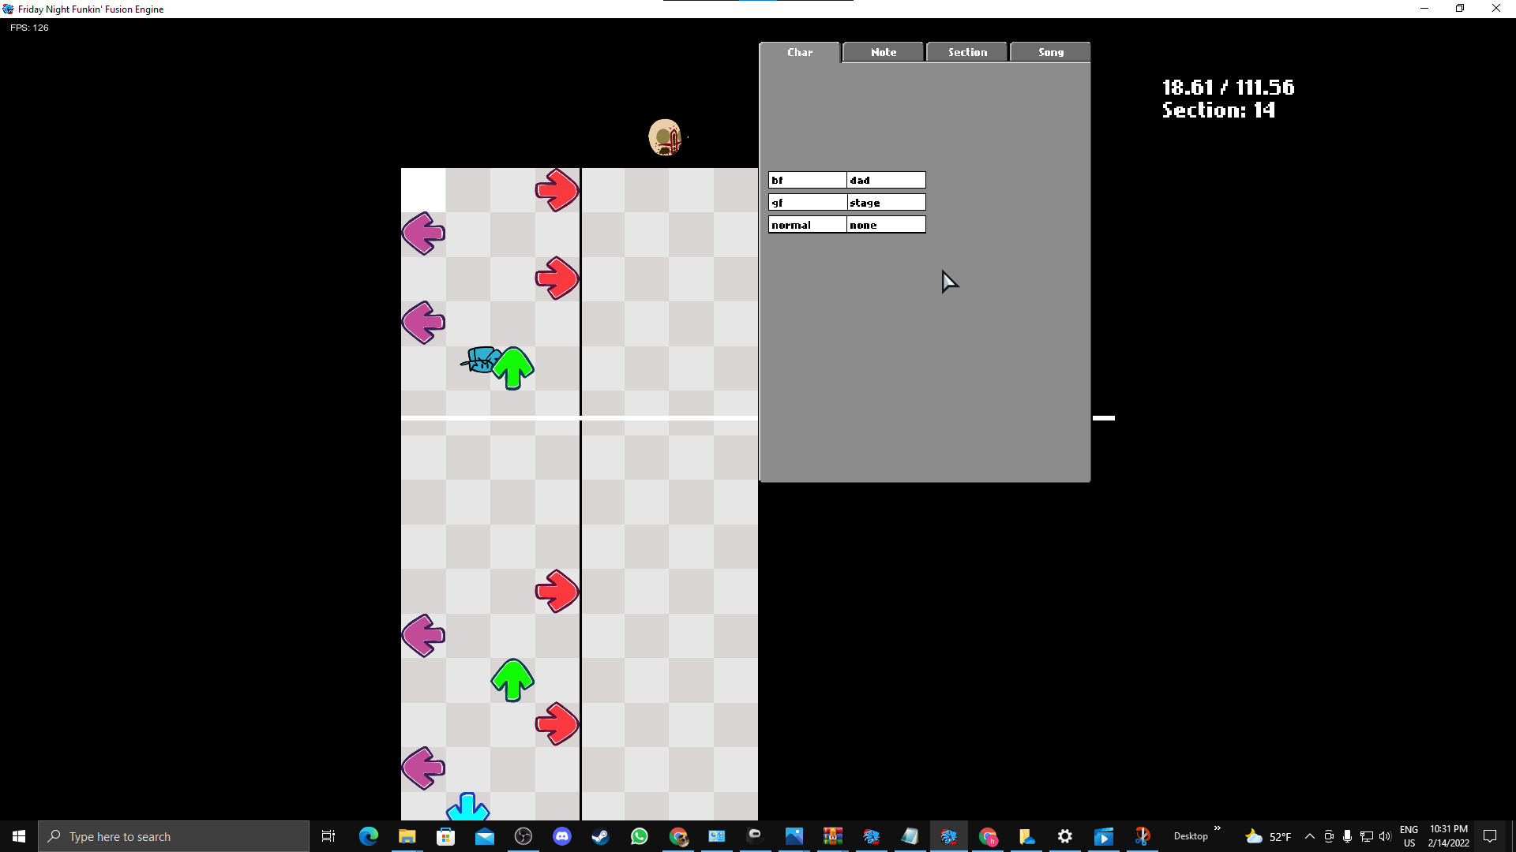Click the dad character value field

(x=884, y=179)
